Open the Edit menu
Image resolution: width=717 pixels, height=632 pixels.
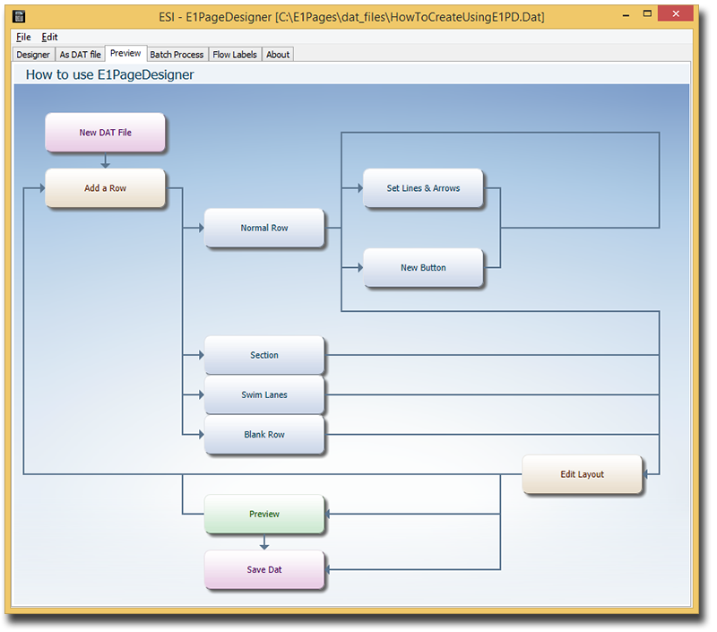[49, 37]
